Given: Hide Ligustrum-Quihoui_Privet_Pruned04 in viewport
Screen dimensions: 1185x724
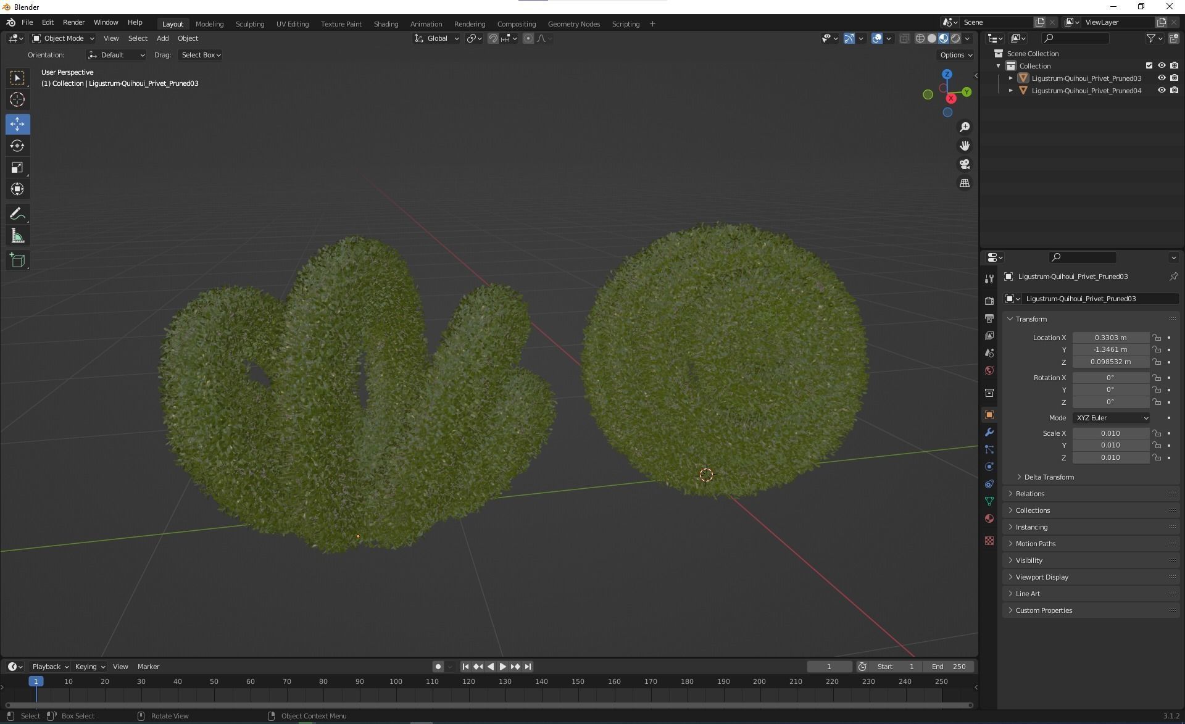Looking at the screenshot, I should pos(1161,90).
